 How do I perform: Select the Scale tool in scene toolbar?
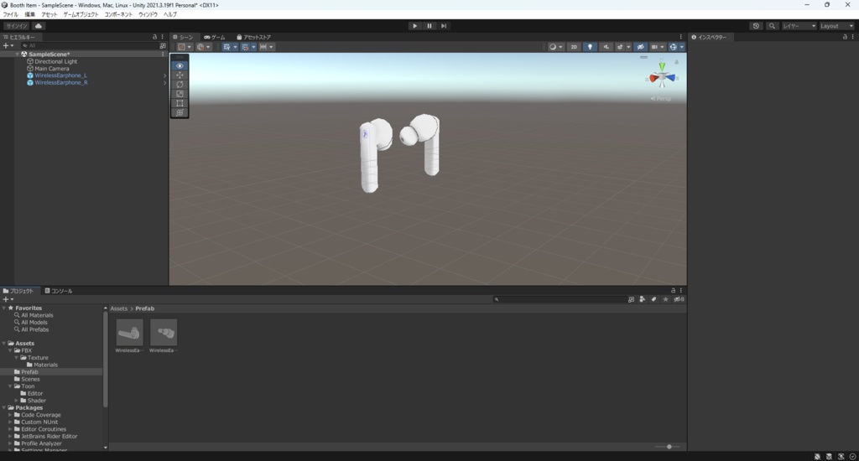[180, 94]
